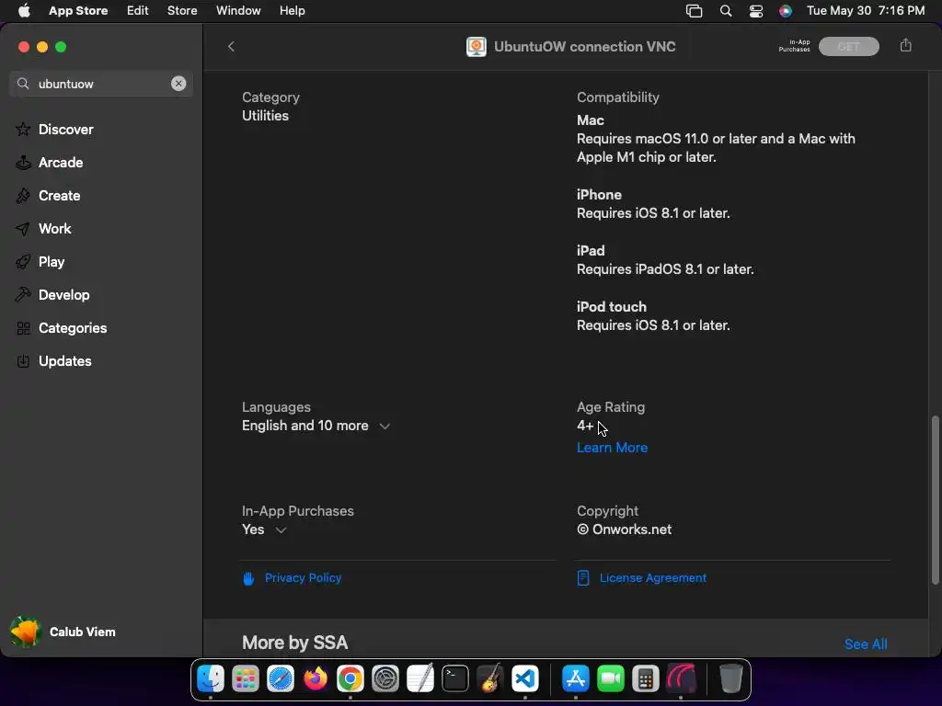Open the License Agreement link

coord(653,577)
